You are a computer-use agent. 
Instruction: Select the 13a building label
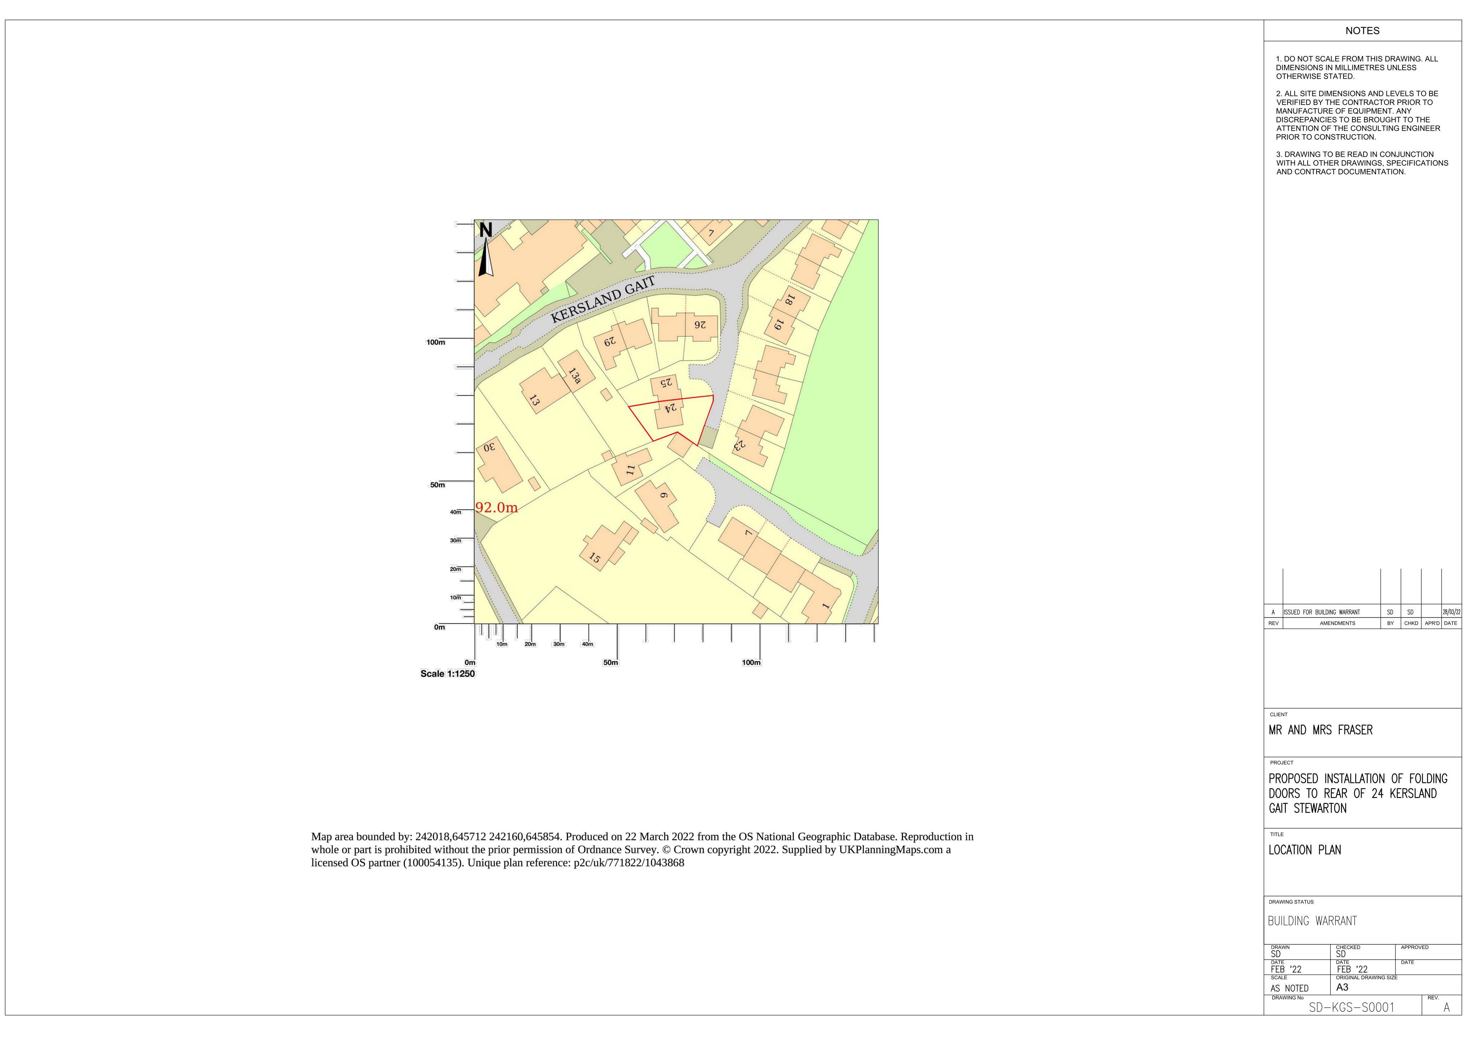point(574,376)
